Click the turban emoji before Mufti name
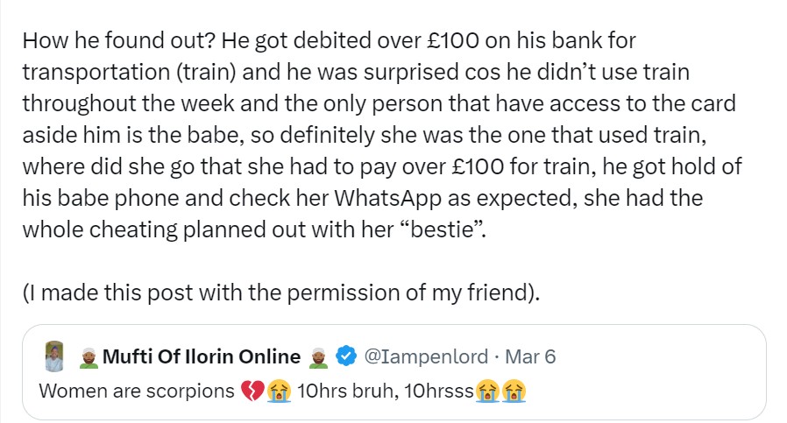Viewport: 787px width, 423px height. (x=88, y=356)
